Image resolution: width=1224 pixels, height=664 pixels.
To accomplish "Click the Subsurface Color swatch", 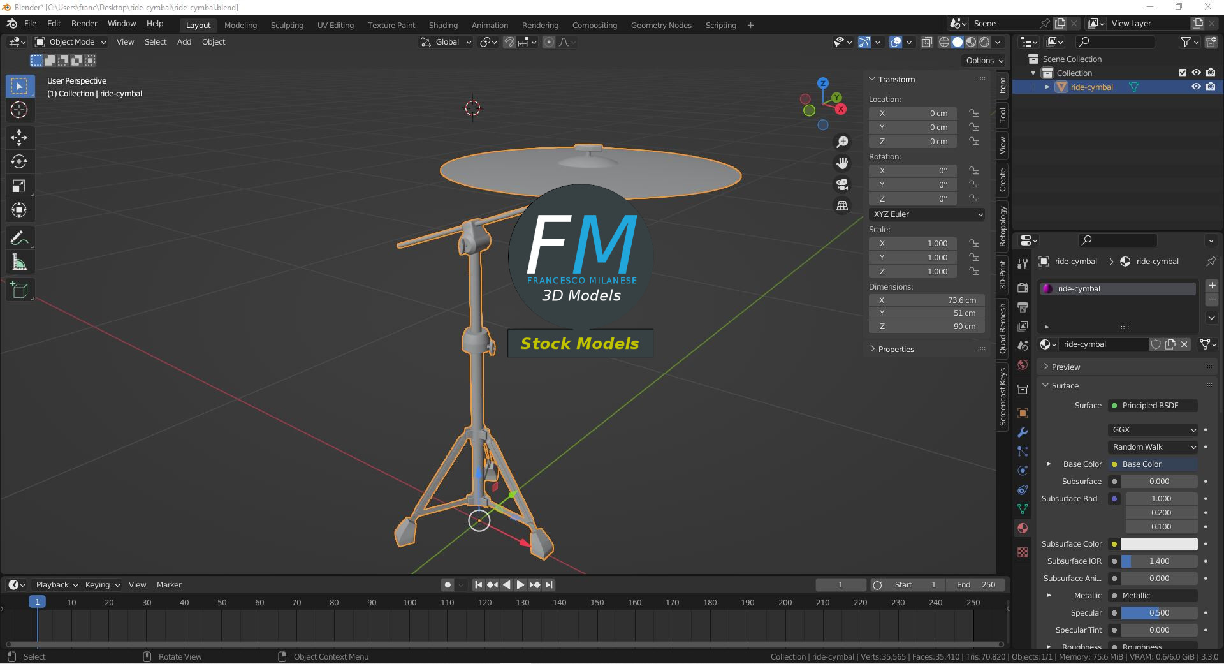I will [x=1159, y=544].
